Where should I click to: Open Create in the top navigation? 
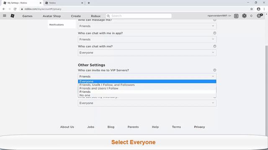pos(76,16)
